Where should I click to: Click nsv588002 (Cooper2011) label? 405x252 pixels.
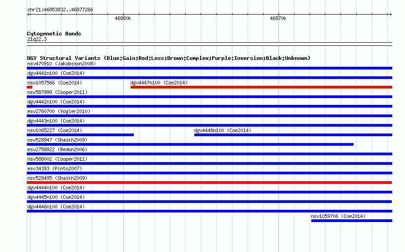57,159
